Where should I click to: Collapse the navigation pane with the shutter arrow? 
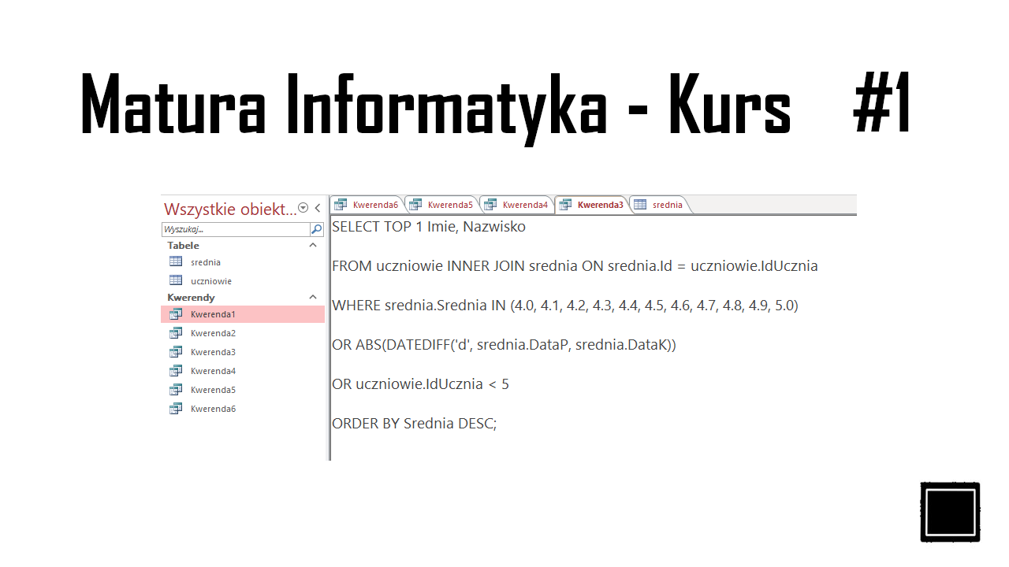pos(317,208)
